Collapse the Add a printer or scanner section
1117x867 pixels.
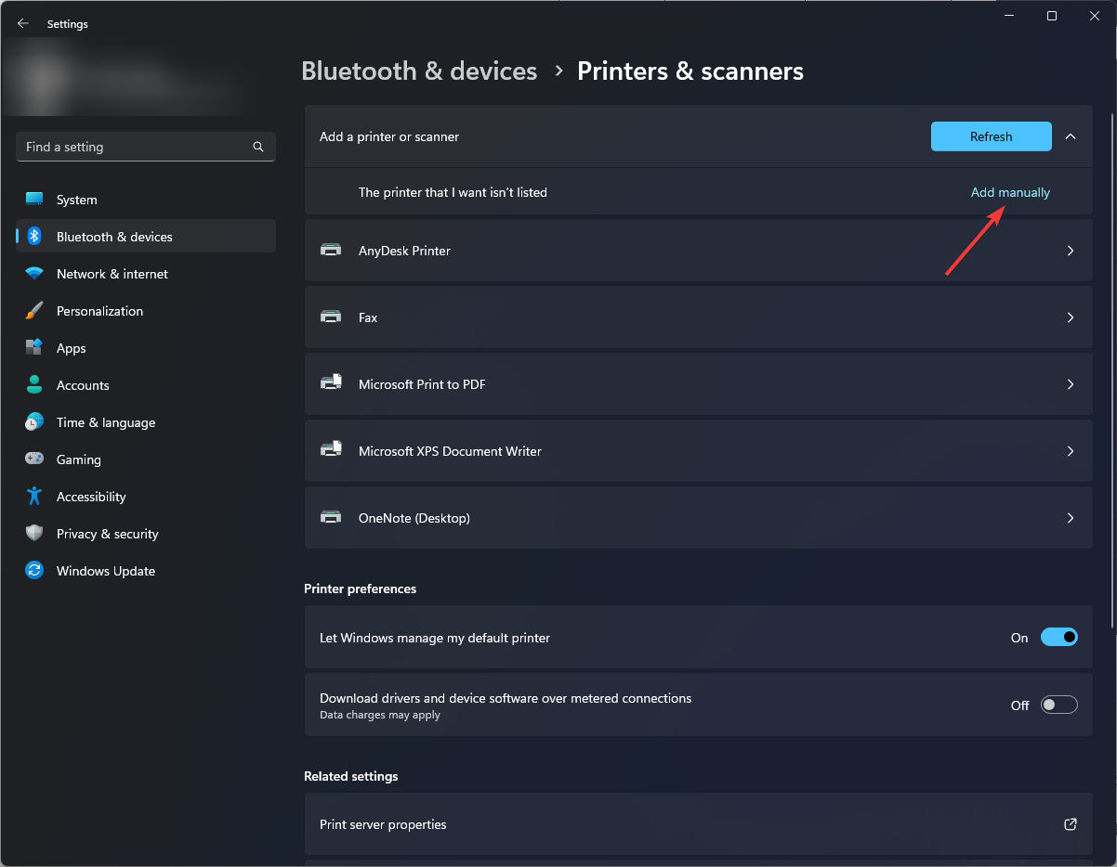1071,136
